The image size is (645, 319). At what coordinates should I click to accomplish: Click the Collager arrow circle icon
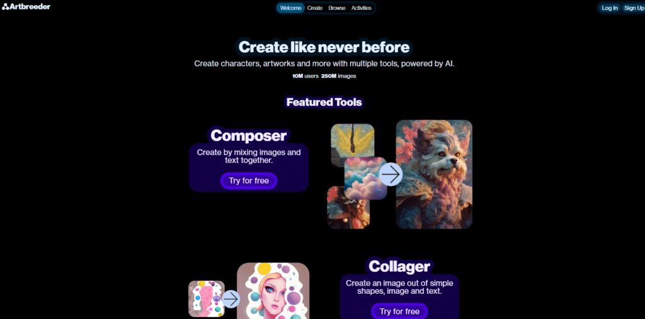[231, 299]
